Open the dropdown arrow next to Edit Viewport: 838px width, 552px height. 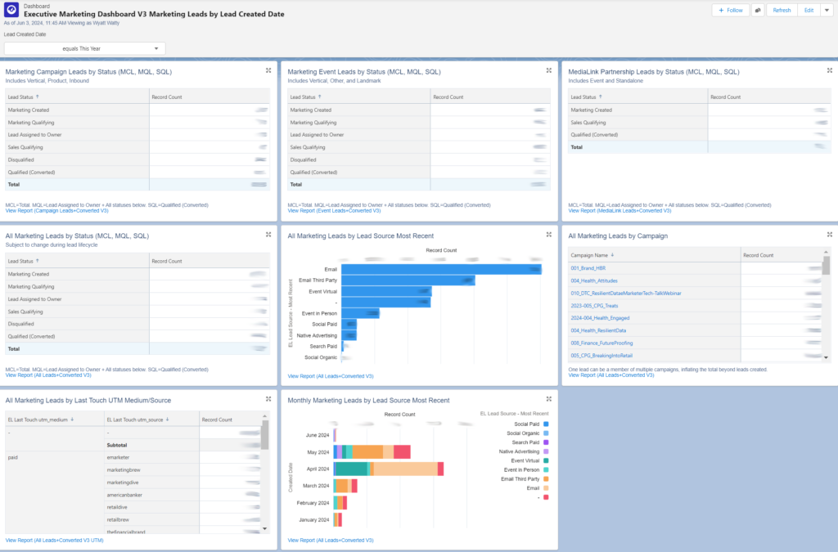[x=827, y=10]
